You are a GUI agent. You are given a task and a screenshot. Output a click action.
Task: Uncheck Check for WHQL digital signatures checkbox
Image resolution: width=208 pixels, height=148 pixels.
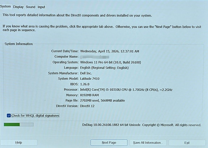click(9, 116)
